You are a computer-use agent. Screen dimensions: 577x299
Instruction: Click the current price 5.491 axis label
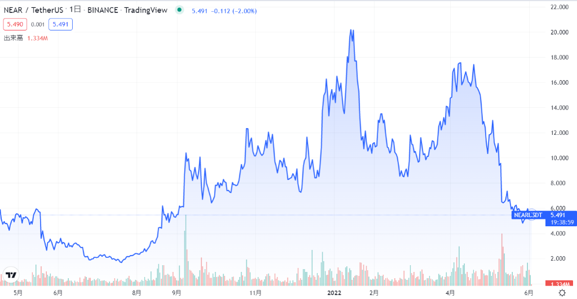click(x=558, y=215)
